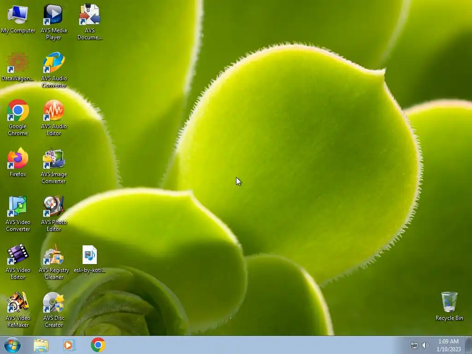This screenshot has width=472, height=354.
Task: Open the clock showing 1:09 AM
Action: (x=448, y=345)
